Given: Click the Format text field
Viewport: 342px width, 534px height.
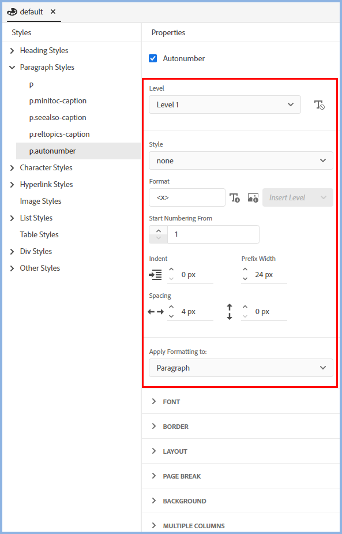Looking at the screenshot, I should (x=187, y=197).
